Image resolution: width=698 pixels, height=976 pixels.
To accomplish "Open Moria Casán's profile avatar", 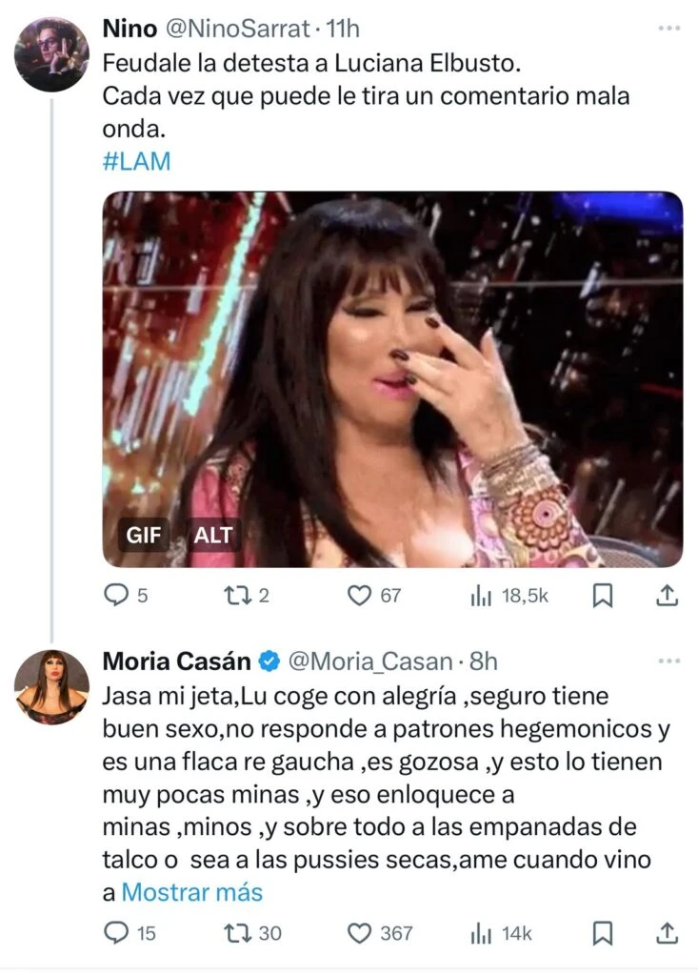I will [x=52, y=686].
